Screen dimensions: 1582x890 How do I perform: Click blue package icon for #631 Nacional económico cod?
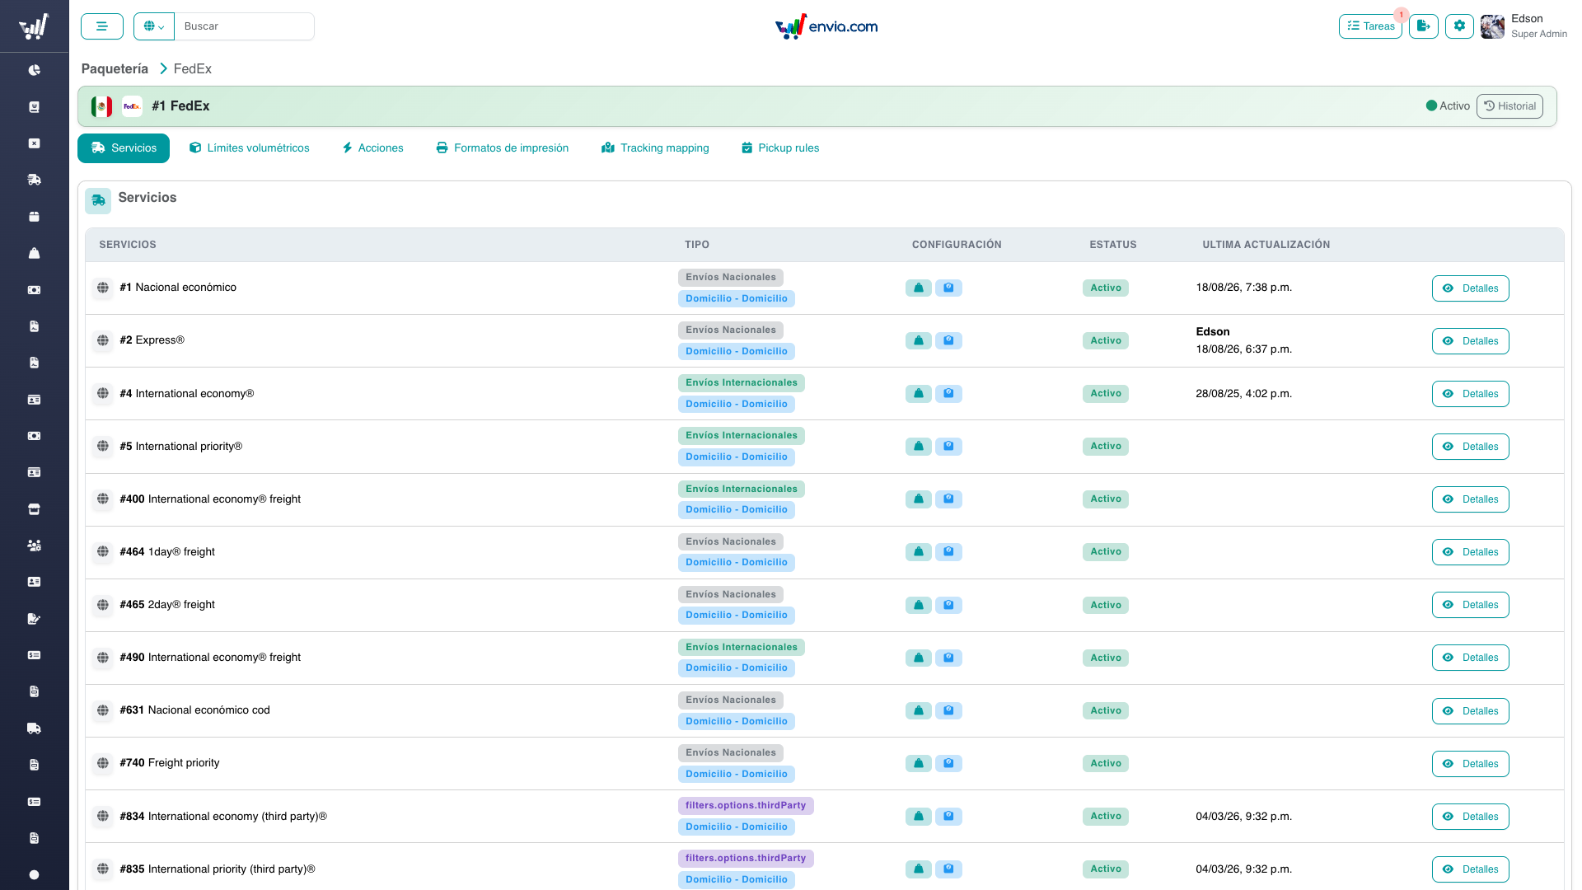(948, 710)
